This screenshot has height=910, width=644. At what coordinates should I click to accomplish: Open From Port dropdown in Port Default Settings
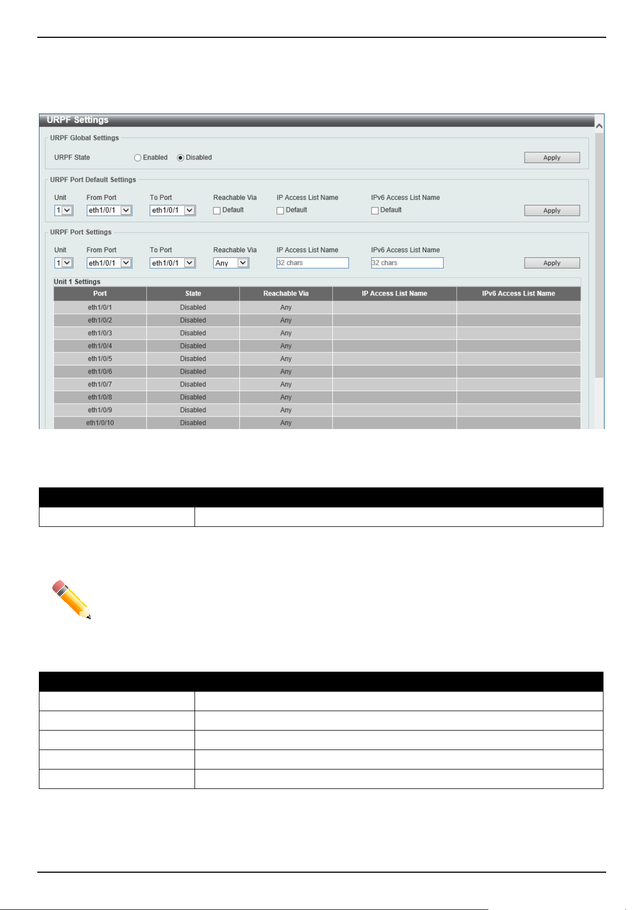(109, 210)
